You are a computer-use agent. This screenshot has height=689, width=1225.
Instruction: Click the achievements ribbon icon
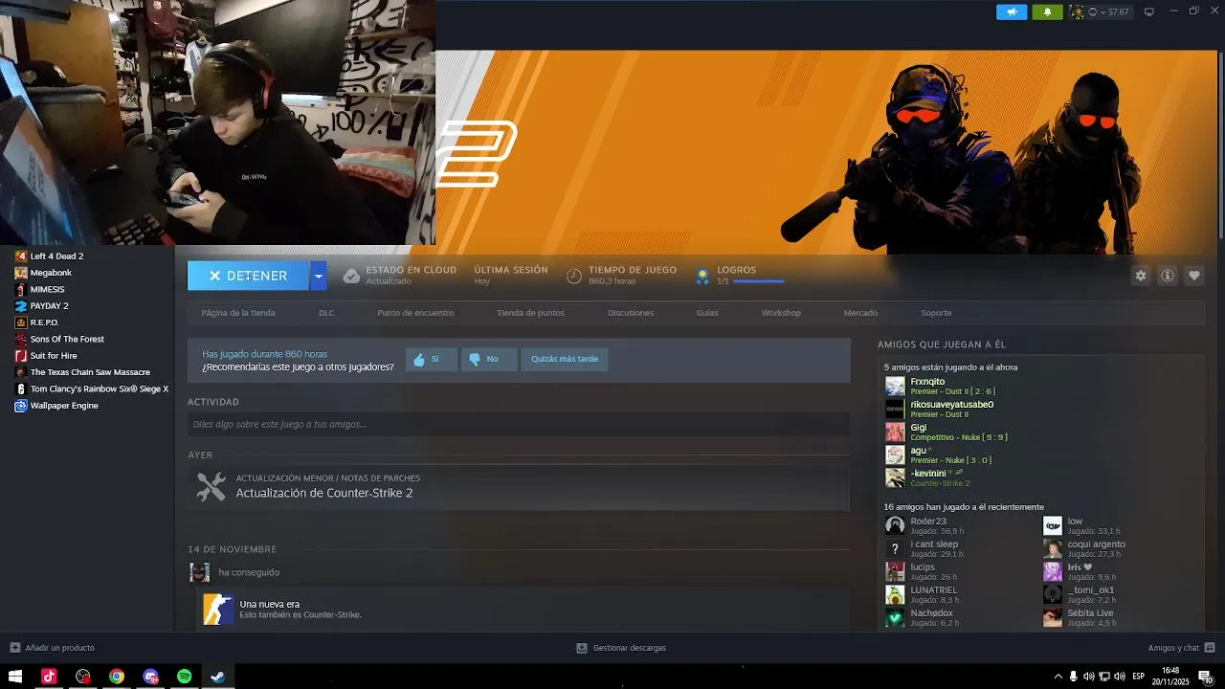pos(702,276)
